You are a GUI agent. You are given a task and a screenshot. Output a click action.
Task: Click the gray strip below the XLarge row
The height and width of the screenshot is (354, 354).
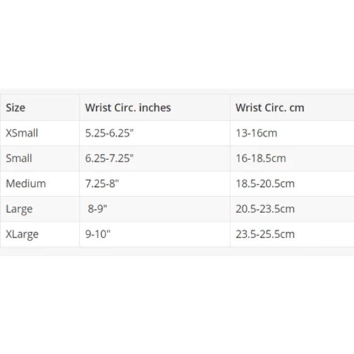[x=177, y=251]
